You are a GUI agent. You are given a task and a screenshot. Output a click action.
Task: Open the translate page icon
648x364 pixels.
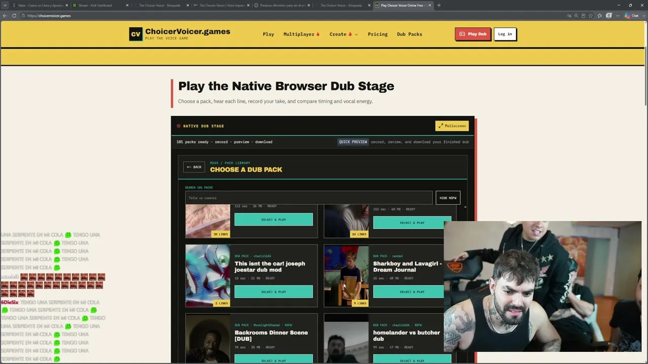[569, 16]
